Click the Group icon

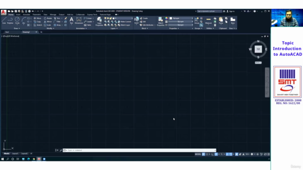coord(196,20)
